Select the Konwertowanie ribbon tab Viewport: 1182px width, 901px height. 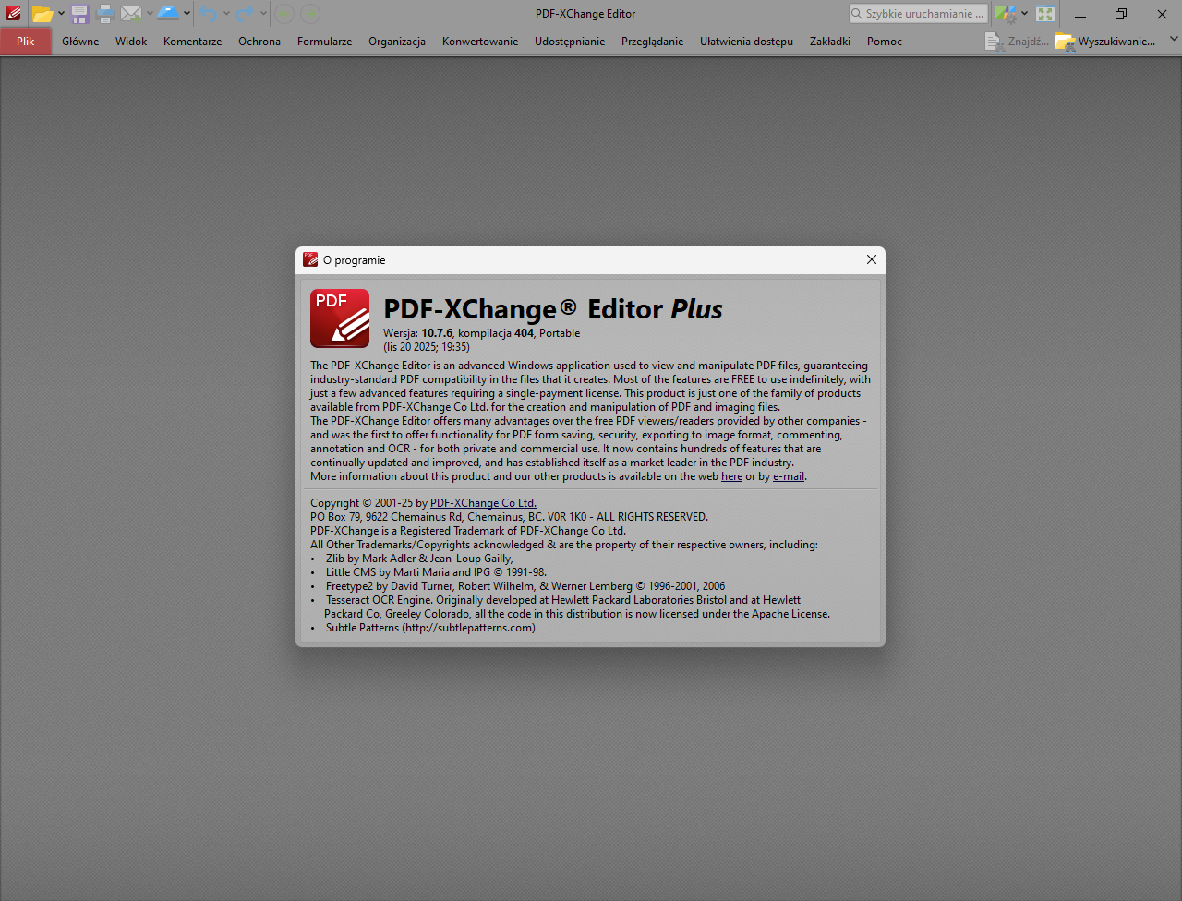pyautogui.click(x=480, y=42)
